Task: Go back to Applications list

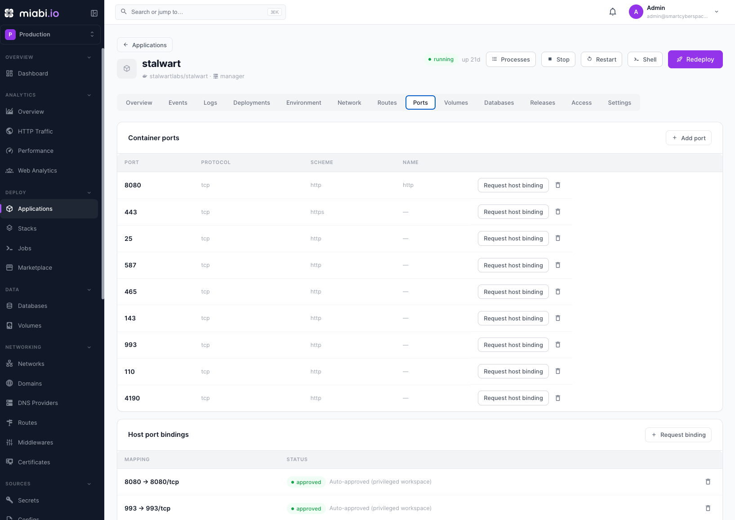Action: click(x=145, y=45)
